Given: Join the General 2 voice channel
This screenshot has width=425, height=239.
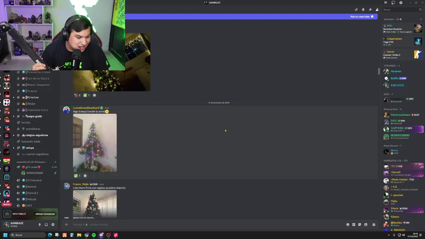Looking at the screenshot, I should pos(36,193).
